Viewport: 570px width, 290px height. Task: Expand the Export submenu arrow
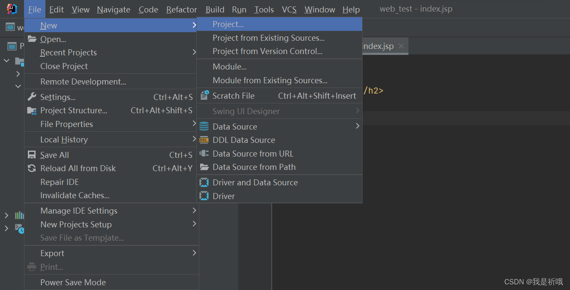coord(194,253)
